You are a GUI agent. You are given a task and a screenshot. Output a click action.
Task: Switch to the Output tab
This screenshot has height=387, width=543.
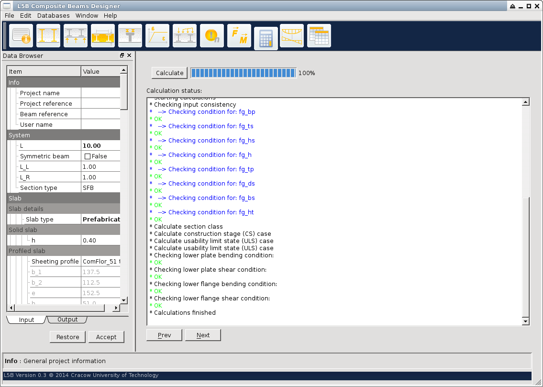(x=67, y=320)
